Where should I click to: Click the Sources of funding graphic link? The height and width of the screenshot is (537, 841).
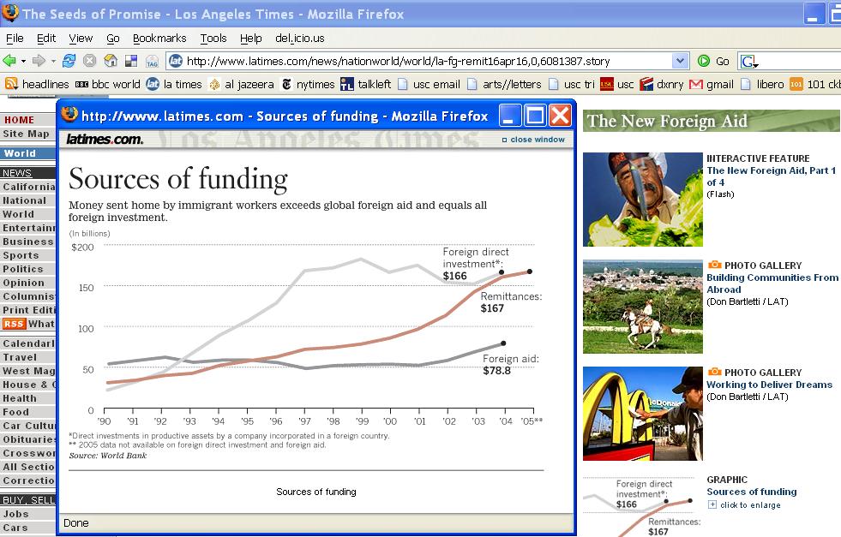click(752, 492)
